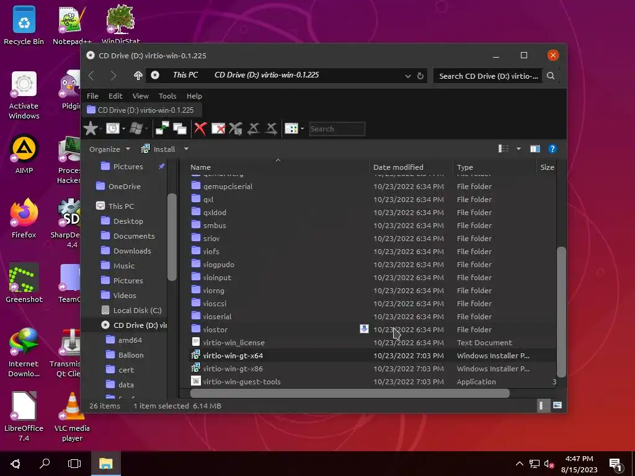Click the colored grid view icon in toolbar
635x476 pixels.
tap(291, 129)
